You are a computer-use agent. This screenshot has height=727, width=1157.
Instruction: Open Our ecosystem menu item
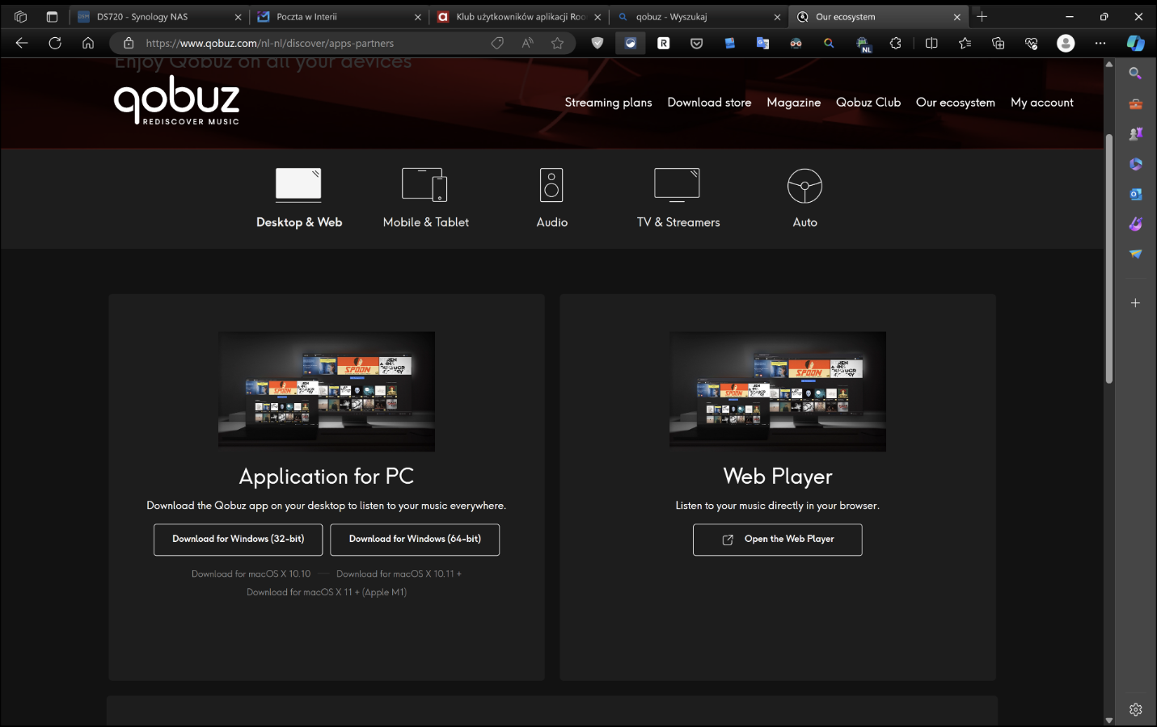(x=955, y=103)
